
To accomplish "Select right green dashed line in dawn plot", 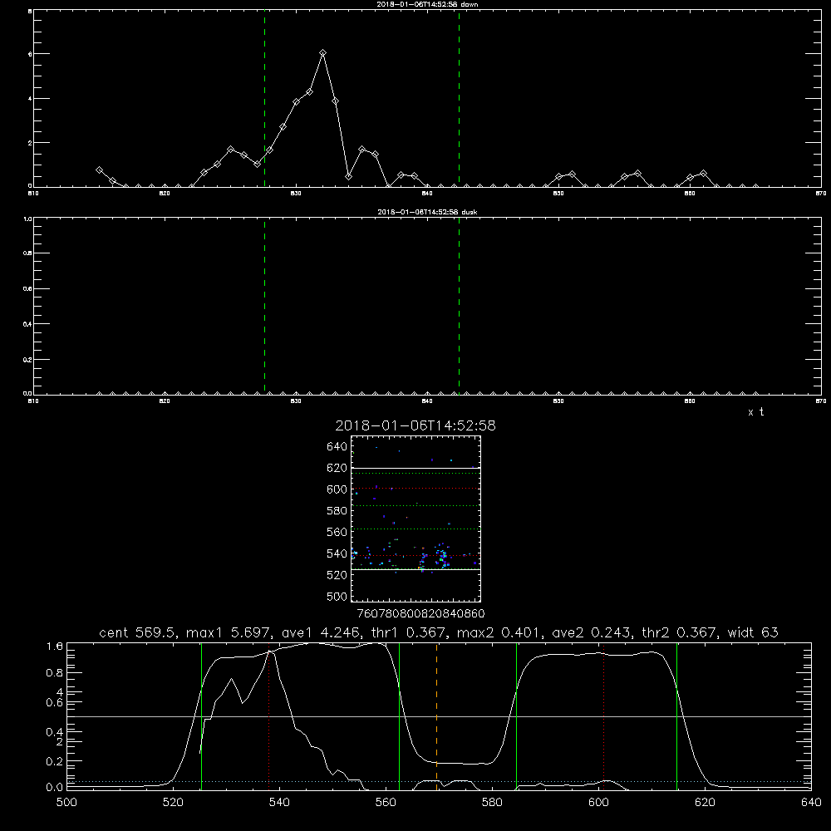I will point(459,98).
